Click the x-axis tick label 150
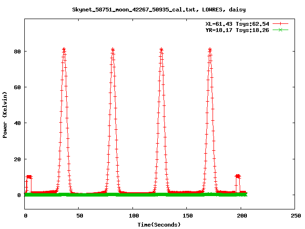Screen dimensions: 305x229 (x=188, y=216)
